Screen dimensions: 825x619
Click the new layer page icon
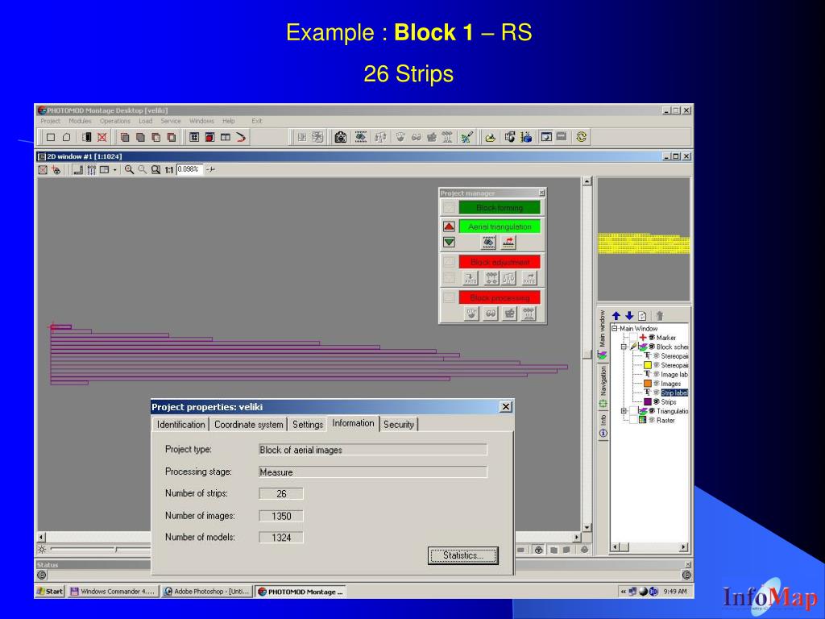(x=642, y=316)
